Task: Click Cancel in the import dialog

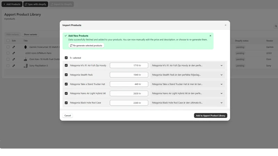Action: click(67, 115)
